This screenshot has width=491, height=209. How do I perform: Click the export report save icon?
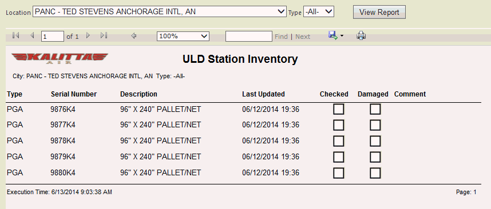[x=332, y=35]
